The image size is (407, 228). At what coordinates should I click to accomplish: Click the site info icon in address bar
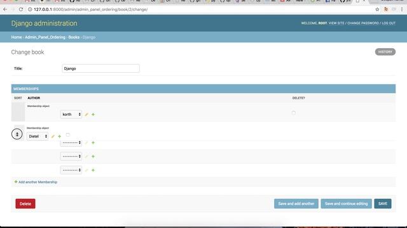[30, 9]
